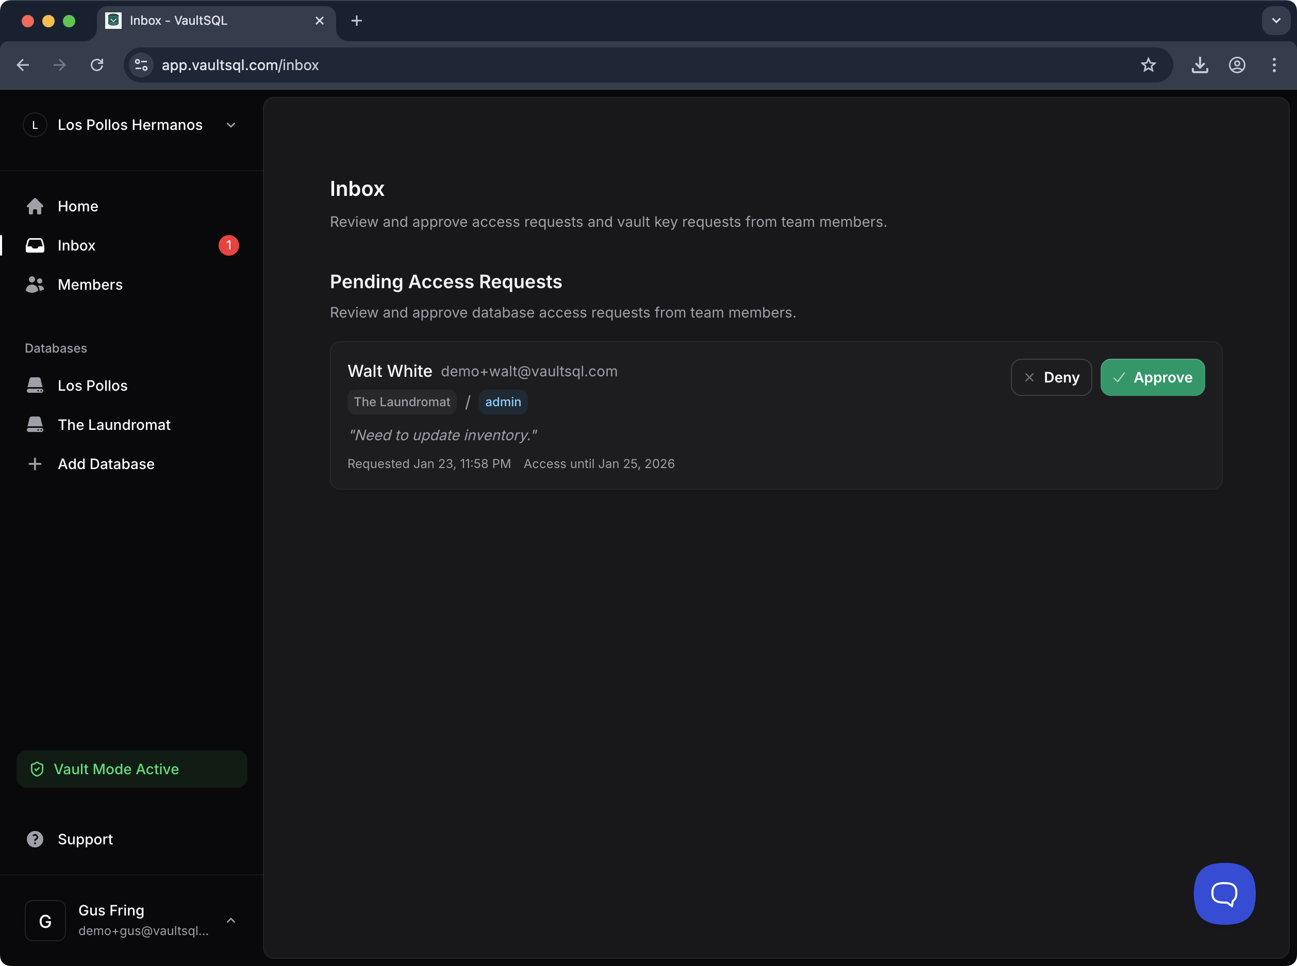Click 'Access until Jan 25, 2026' text
Viewport: 1297px width, 966px height.
tap(599, 464)
